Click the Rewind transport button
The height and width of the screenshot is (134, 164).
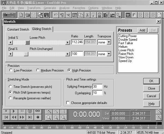(x=14, y=117)
